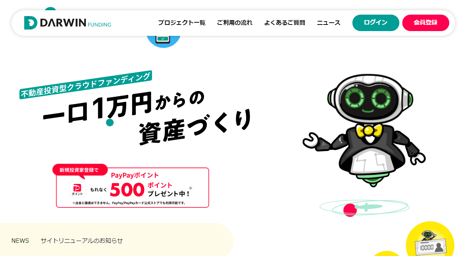
Task: Click the PayPay ポイント icon
Action: pyautogui.click(x=77, y=189)
